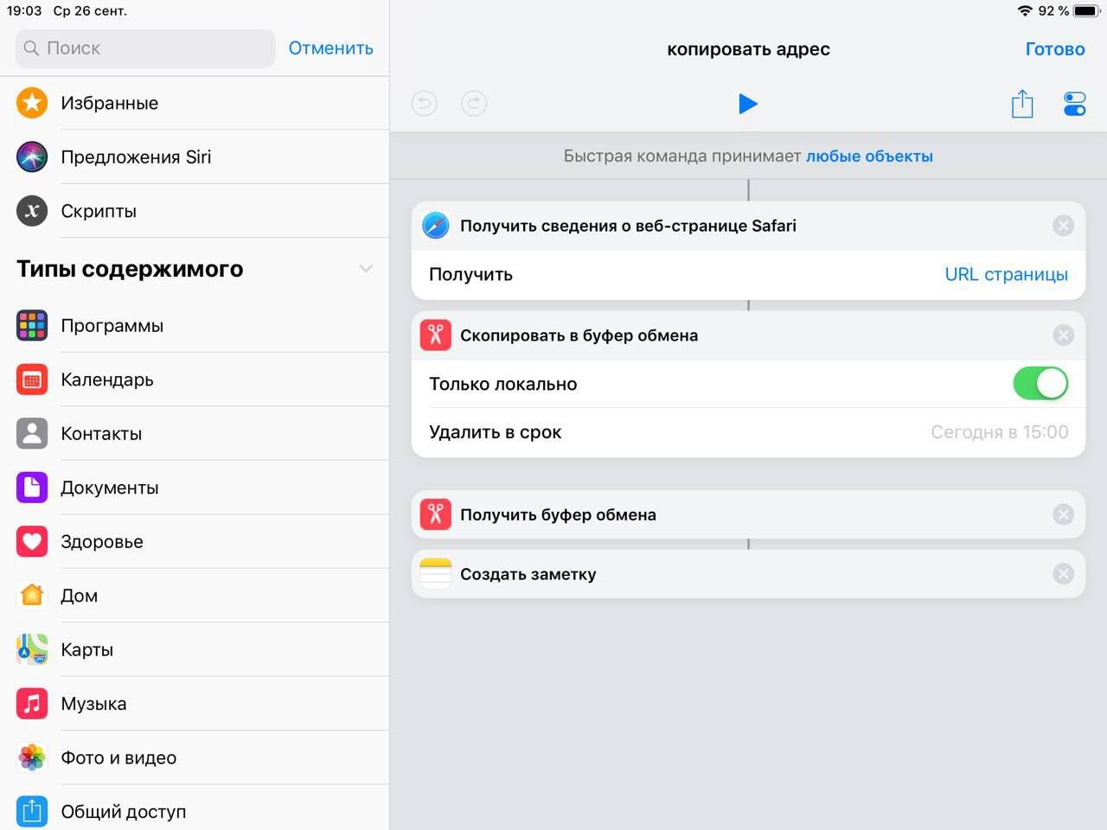
Task: Open Предложения Siri category
Action: 195,156
